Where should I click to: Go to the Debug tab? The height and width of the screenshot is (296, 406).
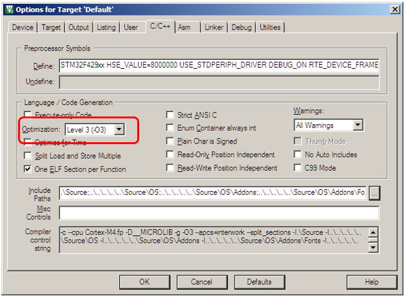click(x=242, y=28)
